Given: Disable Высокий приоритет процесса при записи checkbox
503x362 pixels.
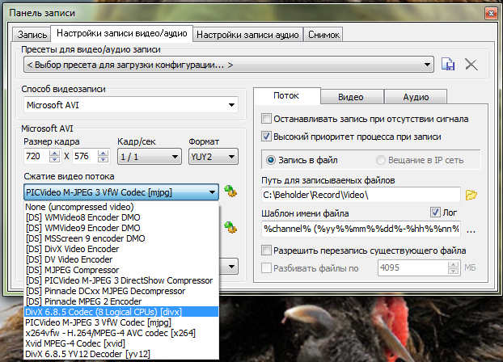Looking at the screenshot, I should click(266, 137).
